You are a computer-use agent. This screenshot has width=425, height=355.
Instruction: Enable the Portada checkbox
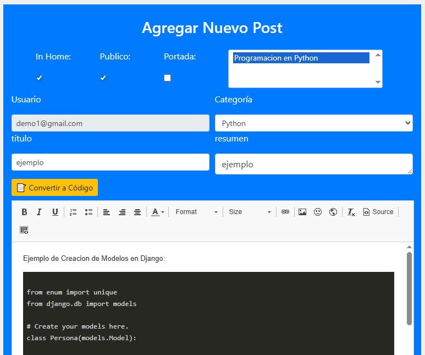coord(168,78)
